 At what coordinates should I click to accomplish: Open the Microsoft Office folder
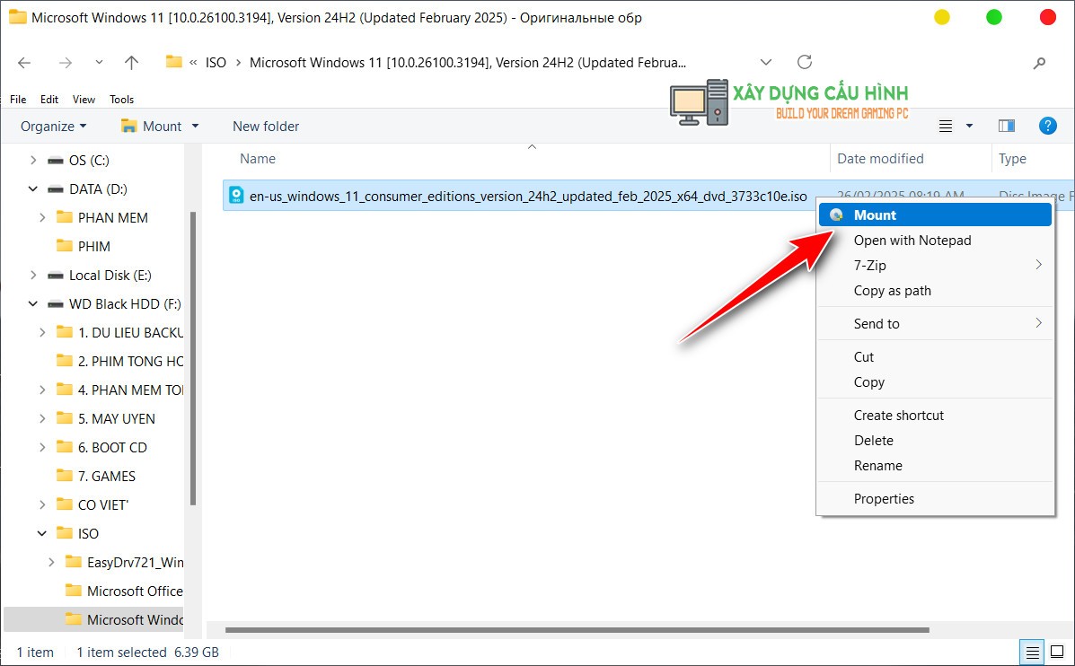point(135,592)
